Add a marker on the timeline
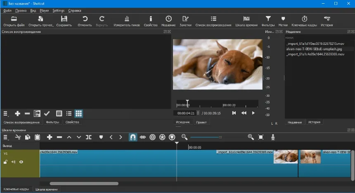 [101, 137]
